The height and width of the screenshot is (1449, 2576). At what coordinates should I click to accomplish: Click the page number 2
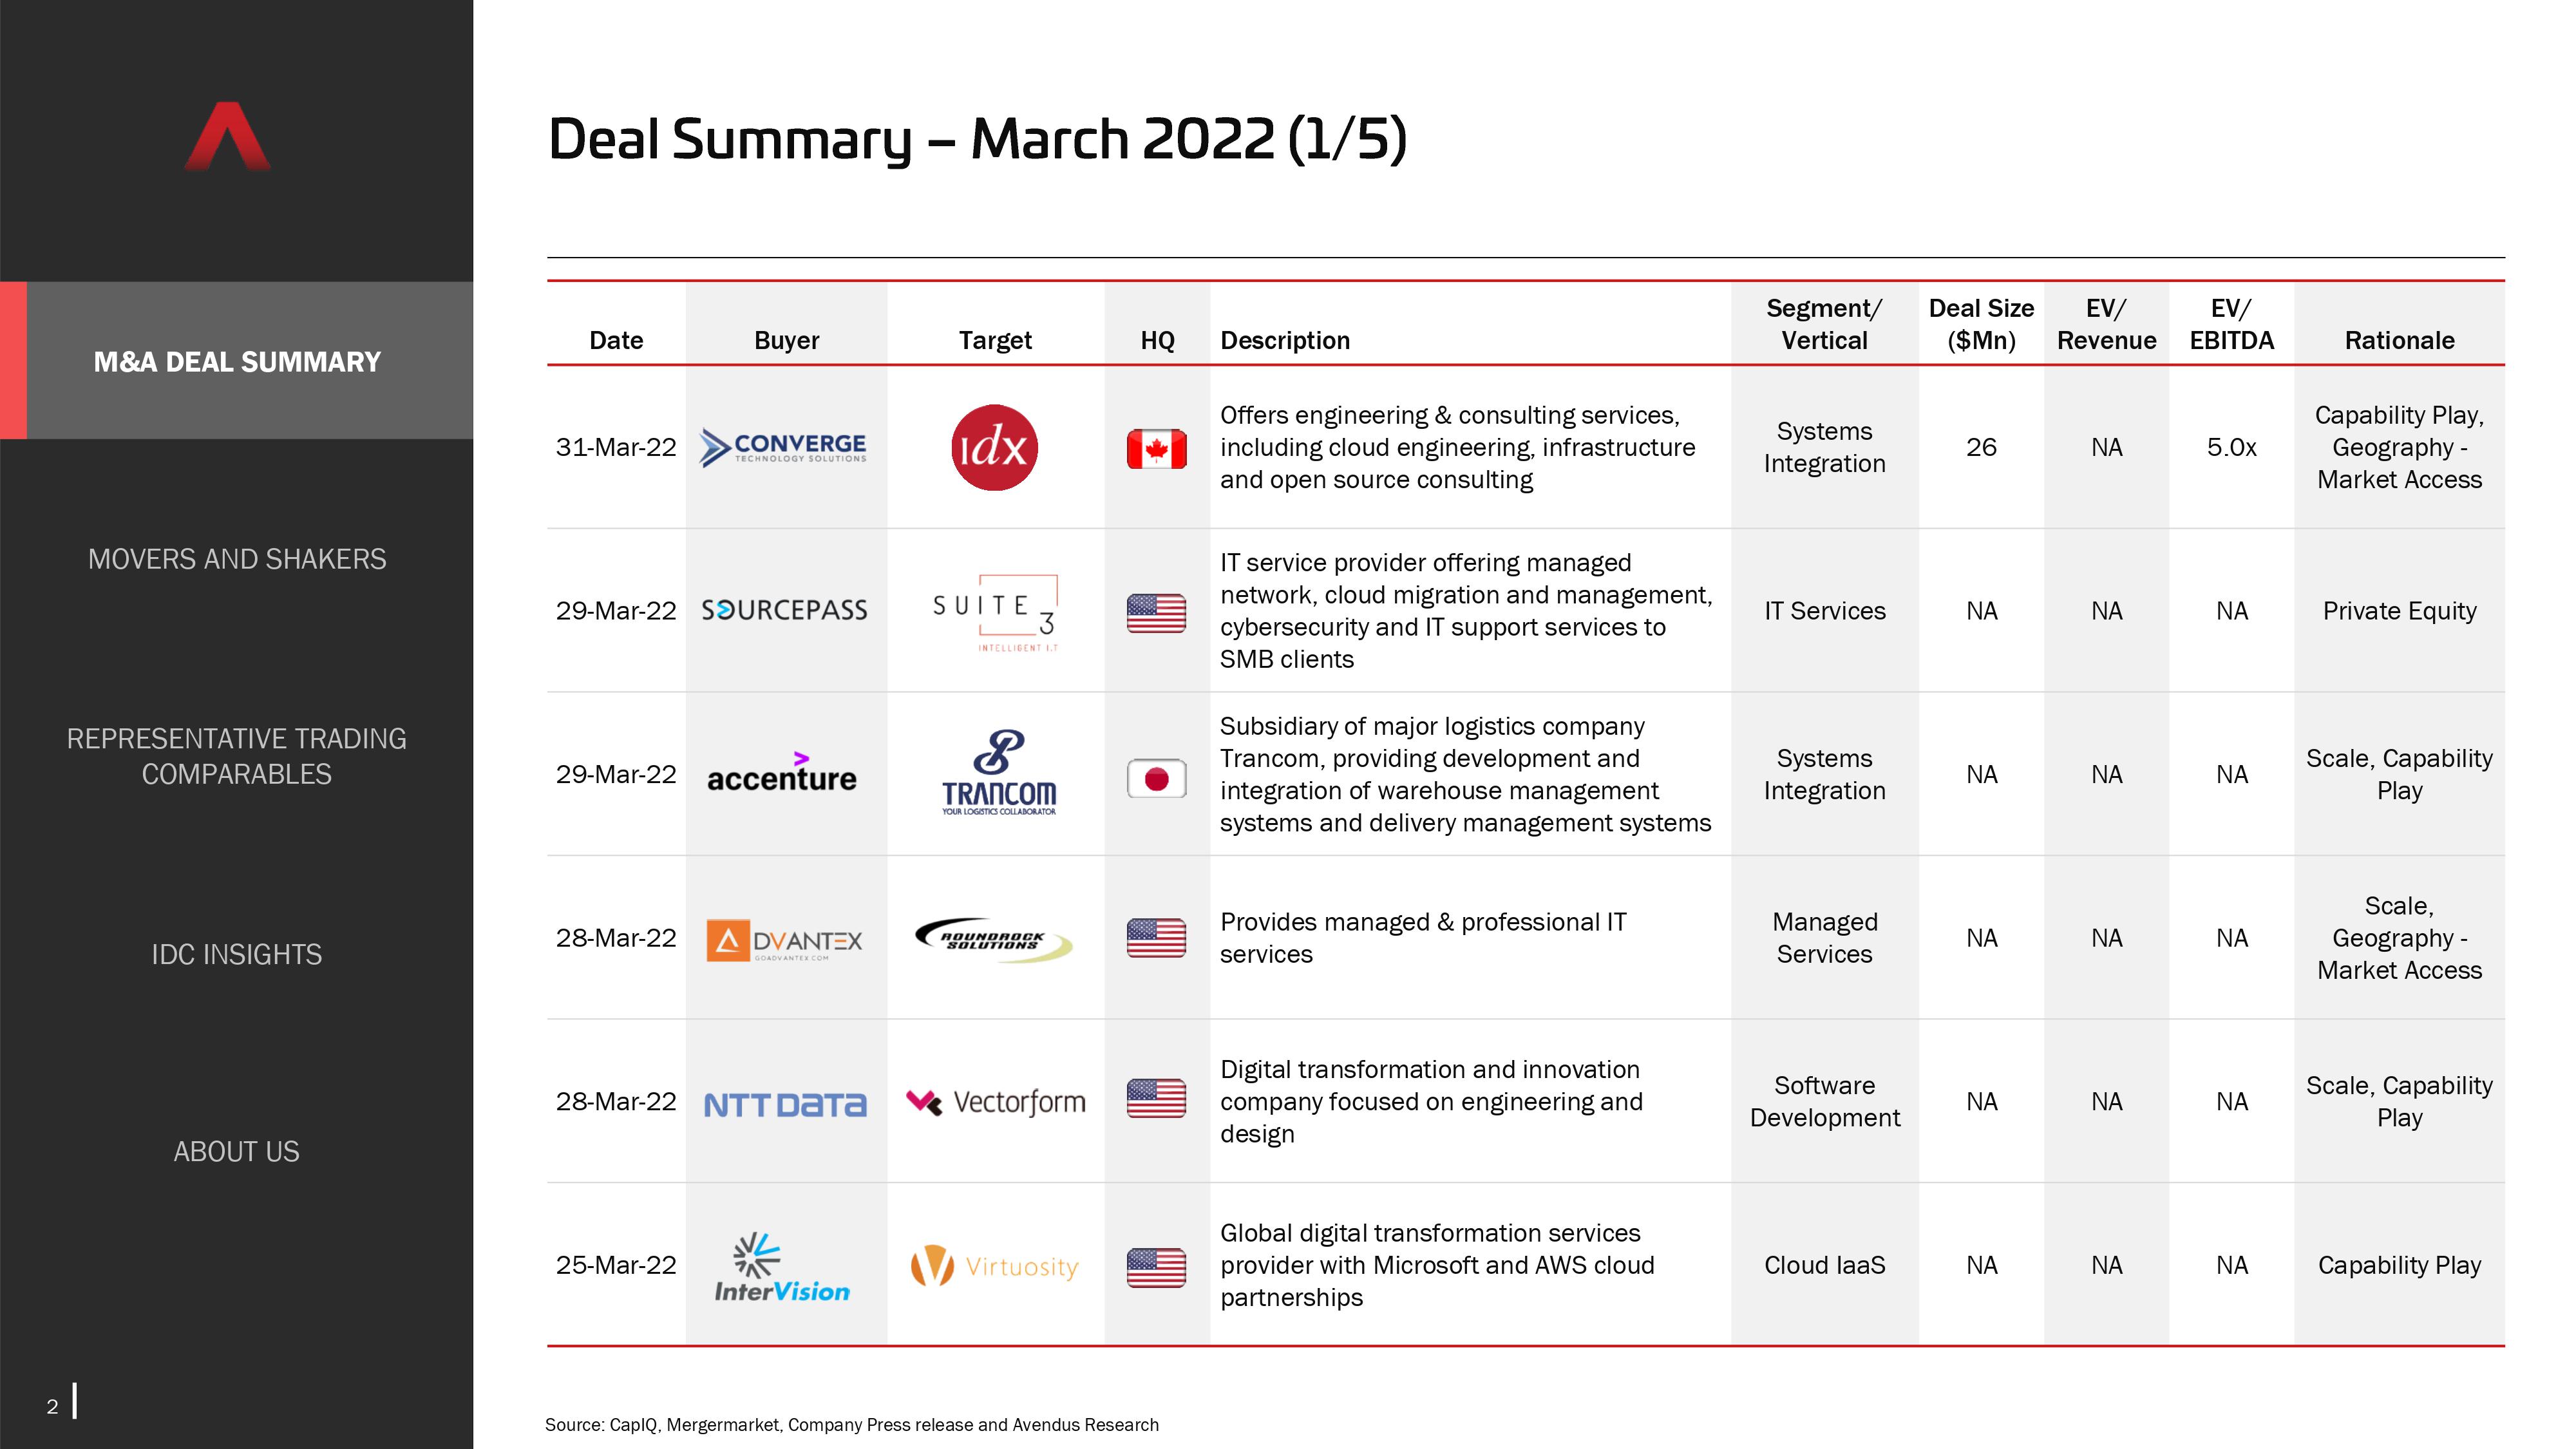coord(52,1406)
